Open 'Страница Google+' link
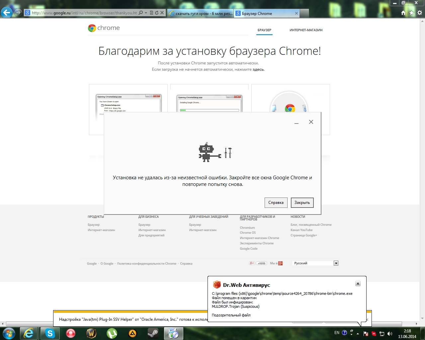The image size is (425, 340). click(x=304, y=235)
